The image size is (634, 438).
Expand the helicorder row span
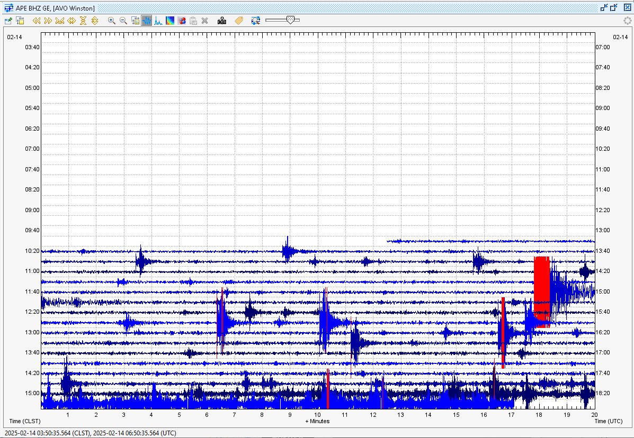(x=95, y=21)
